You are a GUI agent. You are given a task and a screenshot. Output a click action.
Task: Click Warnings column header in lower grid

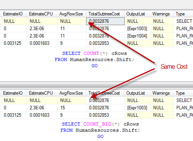(162, 93)
